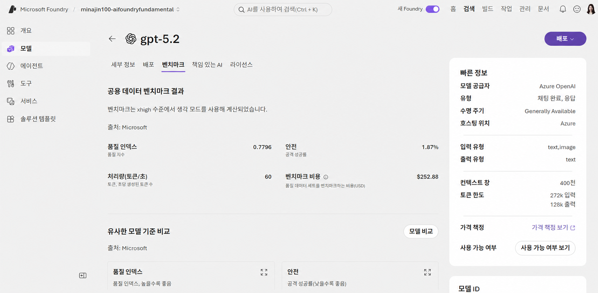Click the gpt-5.2 model title
Screen dimensions: 598x293
pos(160,39)
